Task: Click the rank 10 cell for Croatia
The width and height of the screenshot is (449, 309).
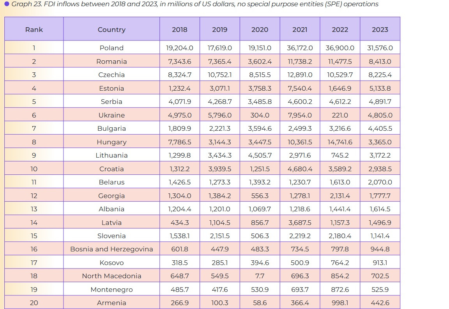Action: click(x=34, y=169)
